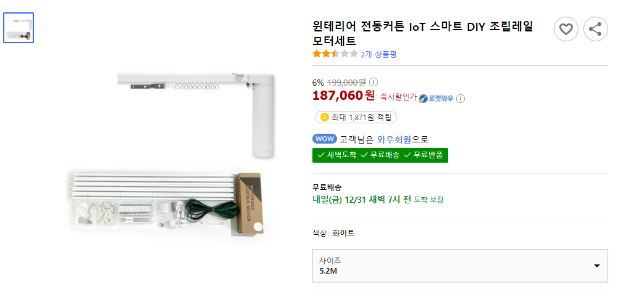Click the 내일(금) 12/31 도착 보장 text
Image resolution: width=618 pixels, height=302 pixels.
[378, 200]
